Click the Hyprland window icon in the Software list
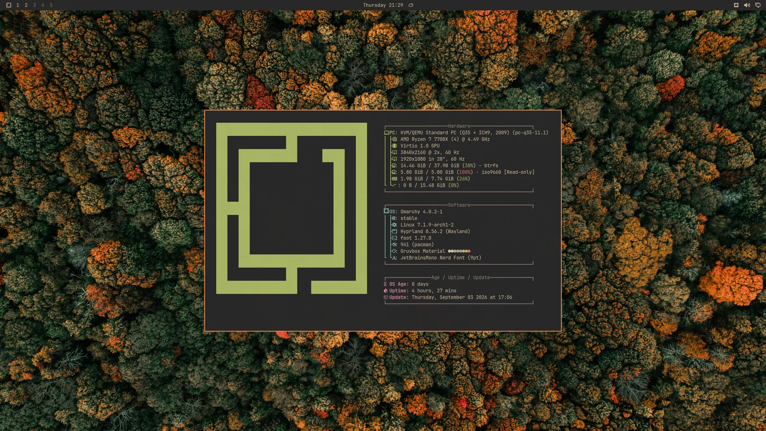 [x=394, y=231]
